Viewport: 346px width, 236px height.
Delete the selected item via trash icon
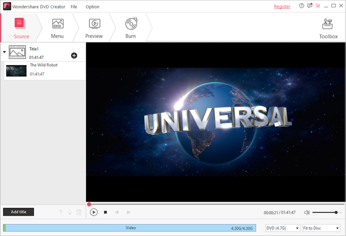pos(79,212)
